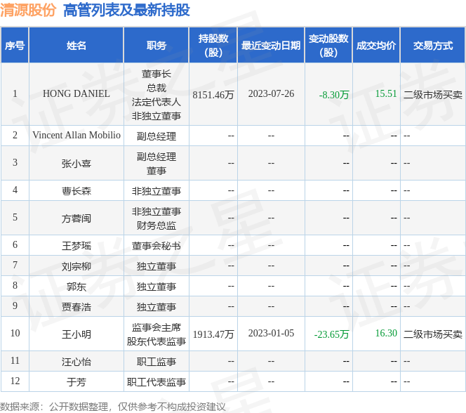Click the -8.30万 change value
This screenshot has width=466, height=413.
point(334,95)
